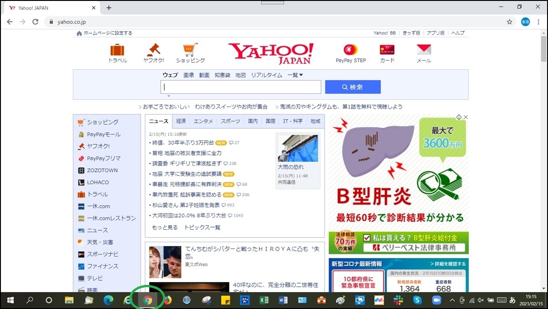Screen dimensions: 548x309
Task: Expand the 一覧 search category dropdown
Action: point(295,75)
